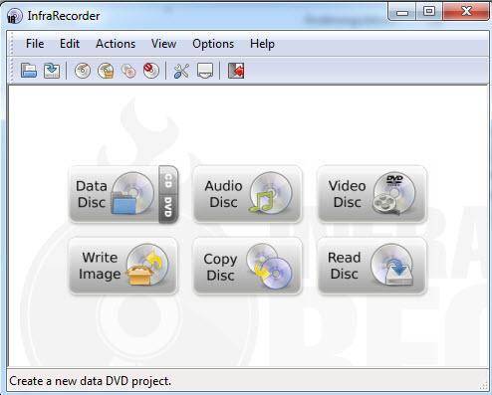492x395 pixels.
Task: Create a Video Disc project
Action: 371,194
